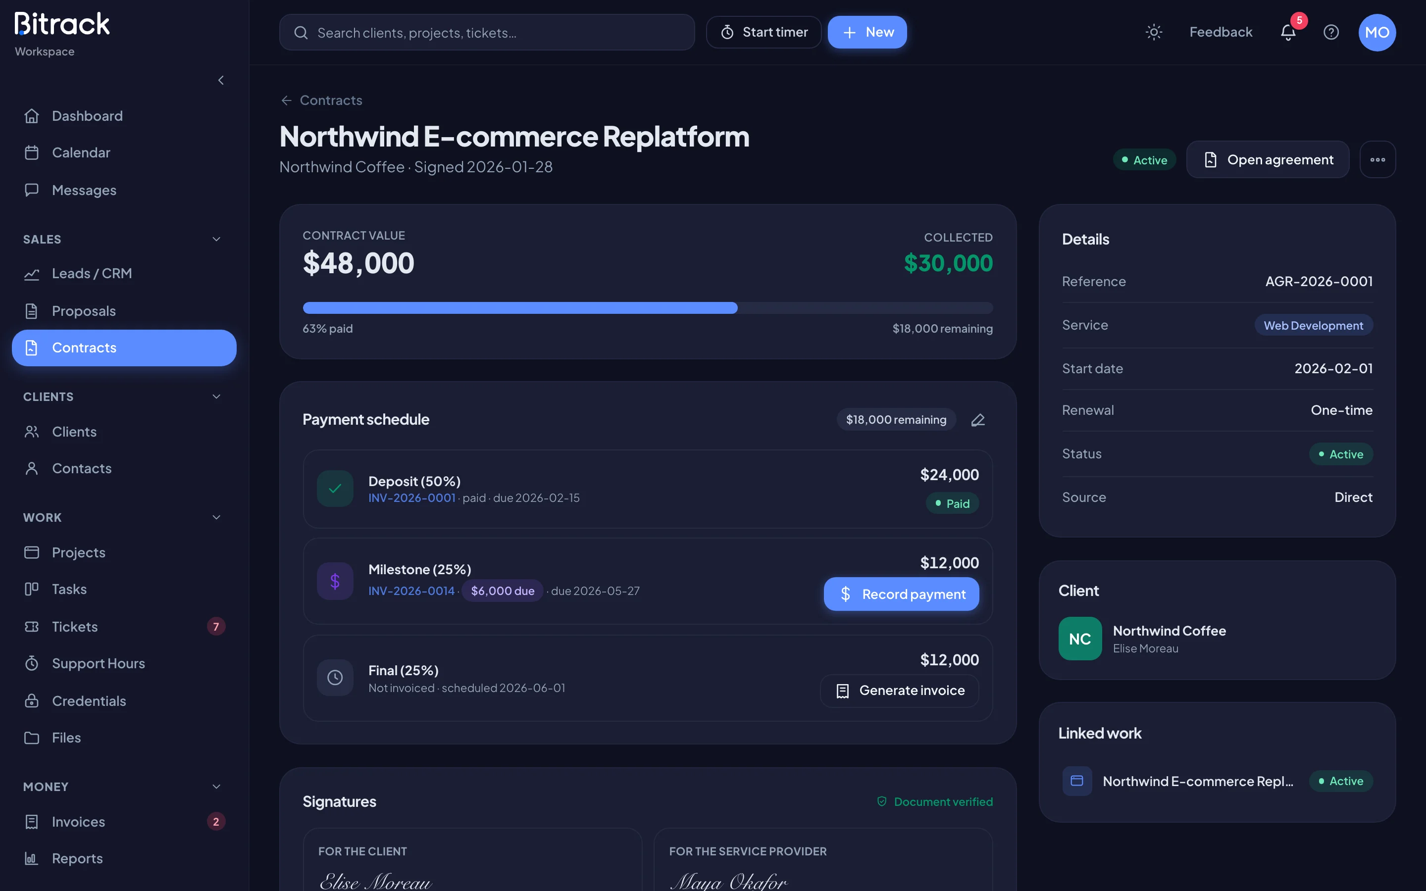
Task: Click Document verified label
Action: coord(934,801)
